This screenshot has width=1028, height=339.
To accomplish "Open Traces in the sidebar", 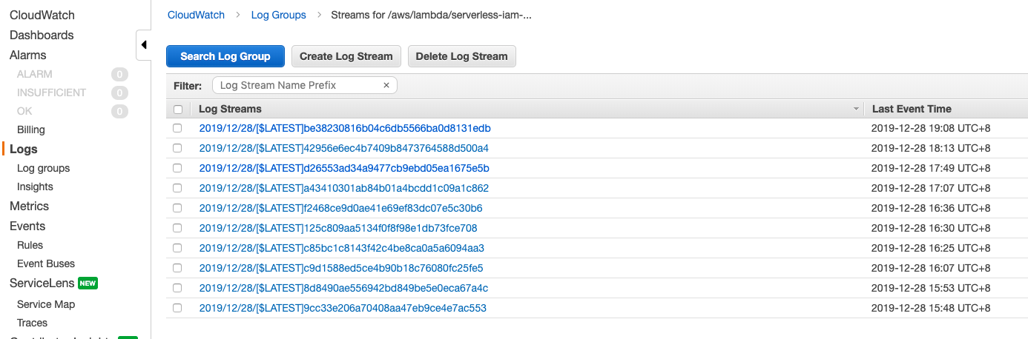I will click(32, 323).
